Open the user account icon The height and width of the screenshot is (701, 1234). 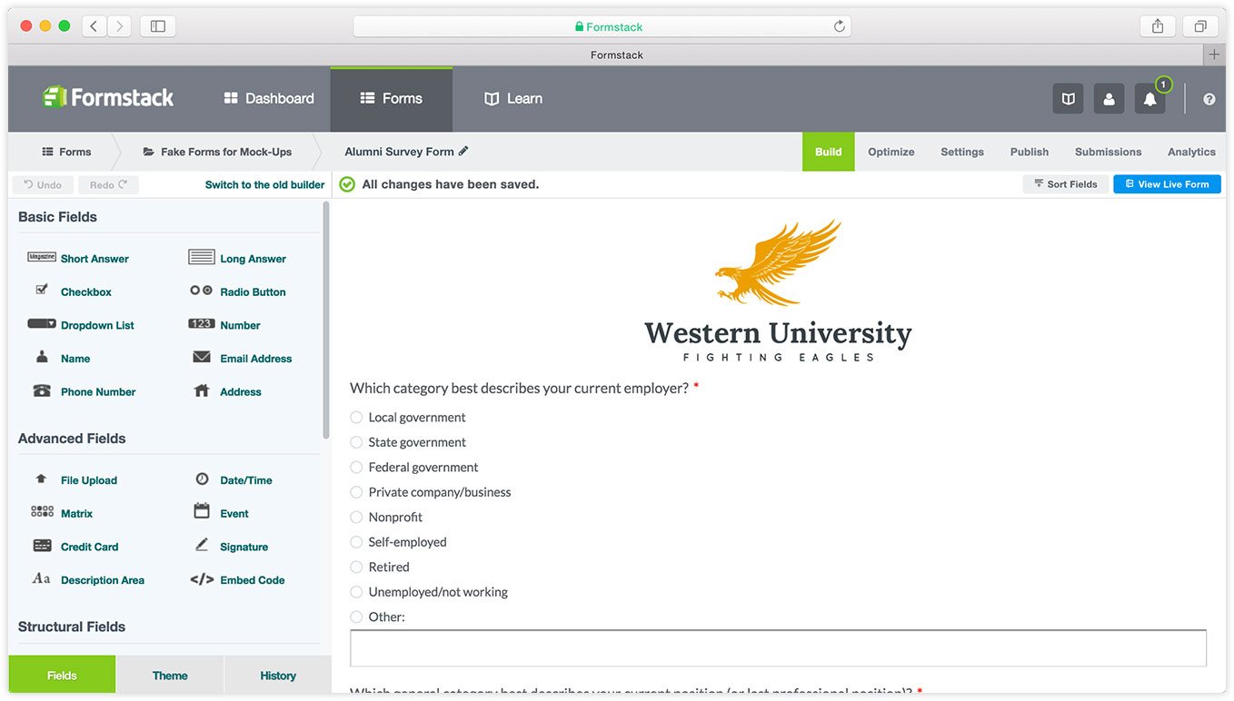tap(1109, 99)
